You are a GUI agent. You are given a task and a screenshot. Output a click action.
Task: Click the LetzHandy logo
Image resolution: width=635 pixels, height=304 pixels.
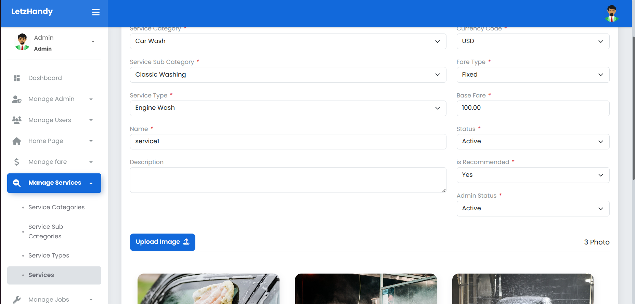(32, 12)
